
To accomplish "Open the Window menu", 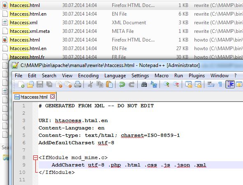I will click(x=220, y=76).
